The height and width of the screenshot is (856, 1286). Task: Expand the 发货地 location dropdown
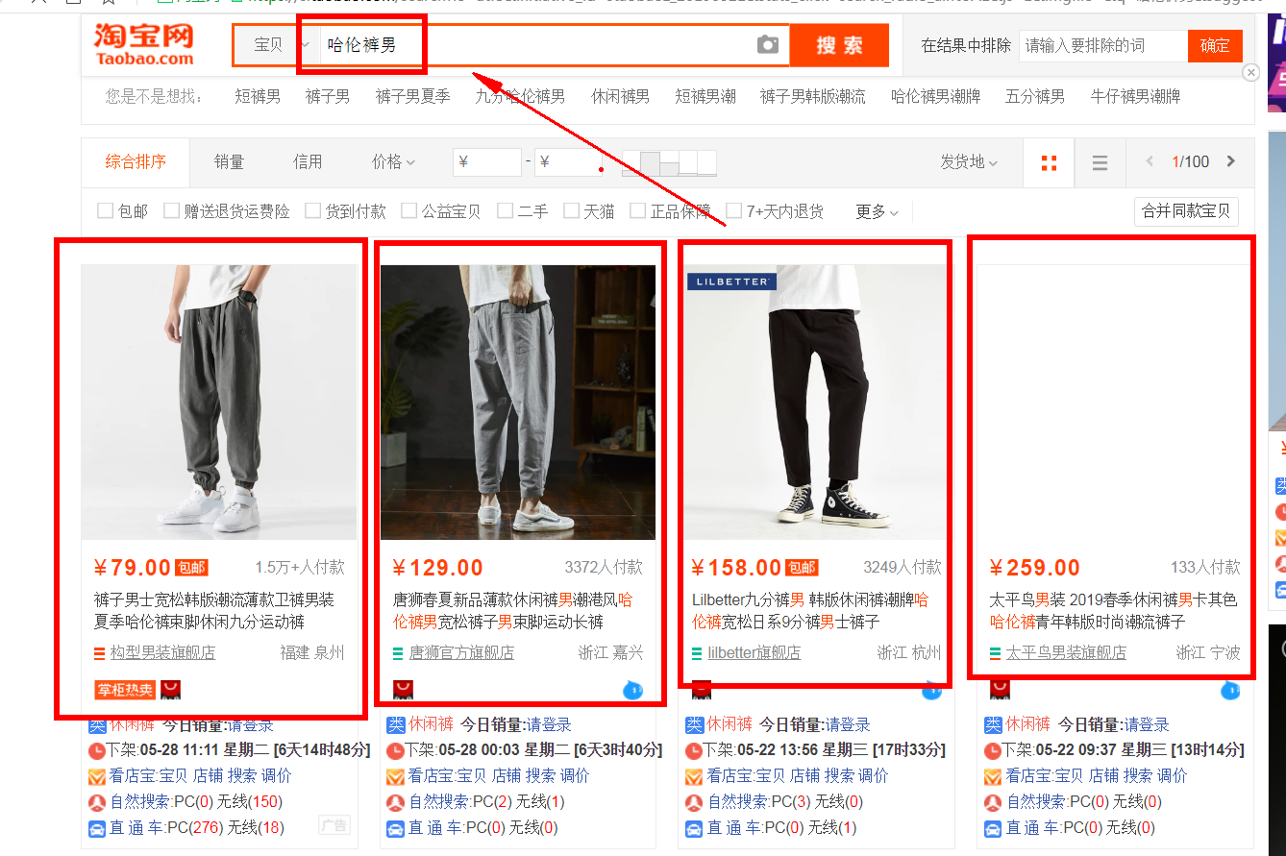969,162
